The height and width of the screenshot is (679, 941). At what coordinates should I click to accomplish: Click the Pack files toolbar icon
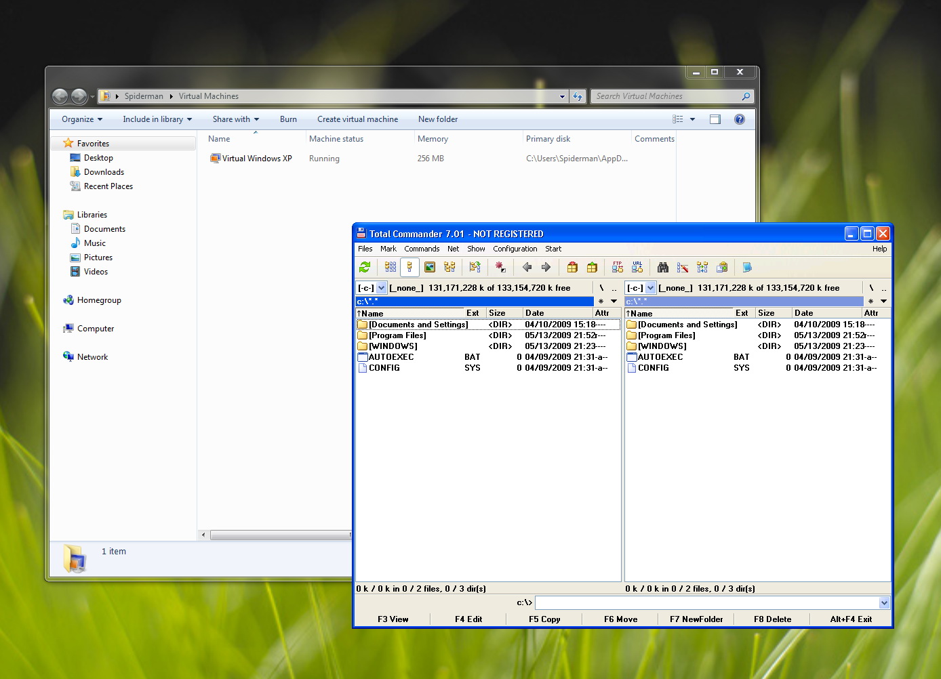[572, 268]
